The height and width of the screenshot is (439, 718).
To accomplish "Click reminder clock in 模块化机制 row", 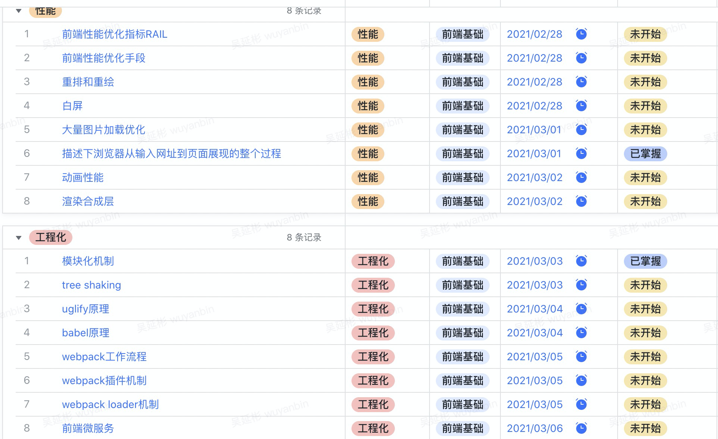I will click(581, 261).
